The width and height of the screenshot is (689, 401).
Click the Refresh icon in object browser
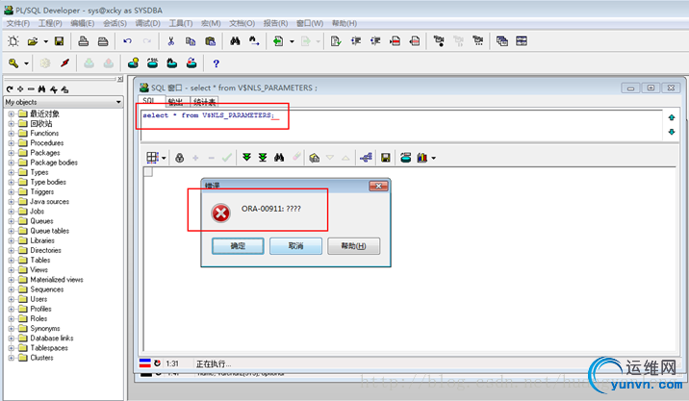10,89
